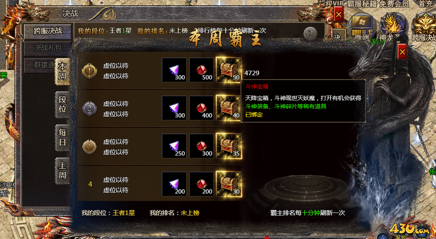Click the silver second place medal

(89, 109)
